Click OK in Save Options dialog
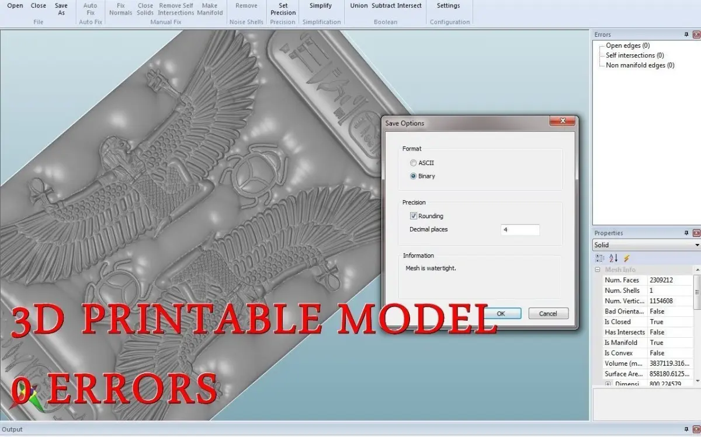The height and width of the screenshot is (437, 701). point(501,313)
